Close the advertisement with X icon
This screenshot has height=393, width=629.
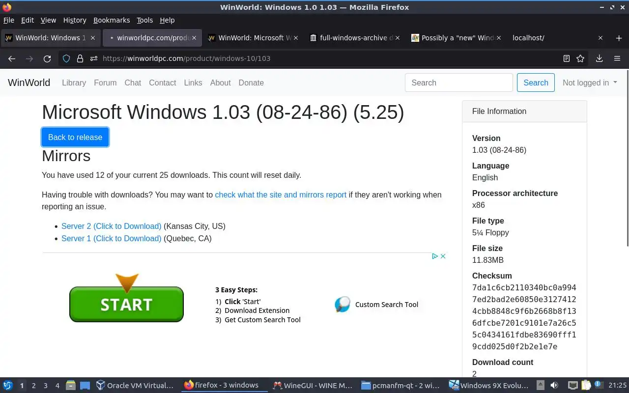click(x=443, y=256)
